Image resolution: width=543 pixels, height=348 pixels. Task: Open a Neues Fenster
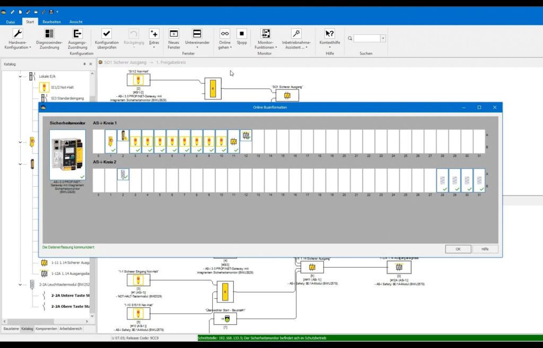173,34
